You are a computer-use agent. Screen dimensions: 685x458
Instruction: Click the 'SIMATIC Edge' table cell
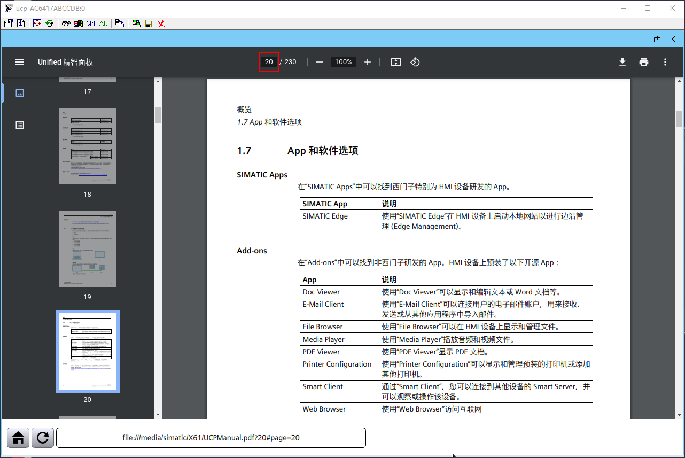pos(340,221)
